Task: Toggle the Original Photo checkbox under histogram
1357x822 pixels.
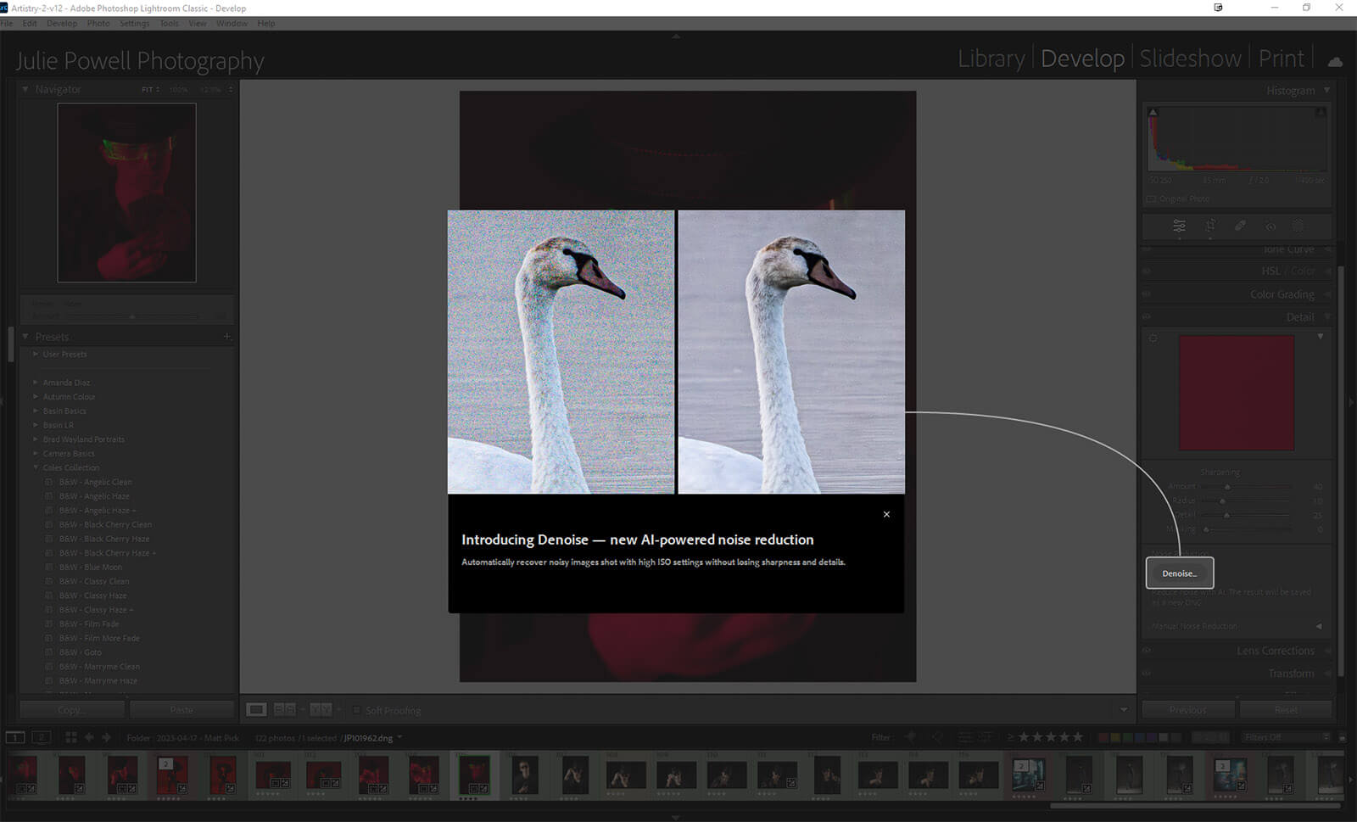Action: [1151, 199]
